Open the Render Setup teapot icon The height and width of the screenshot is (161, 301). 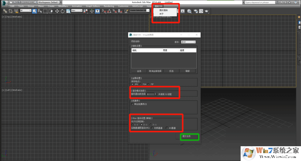pyautogui.click(x=196, y=11)
